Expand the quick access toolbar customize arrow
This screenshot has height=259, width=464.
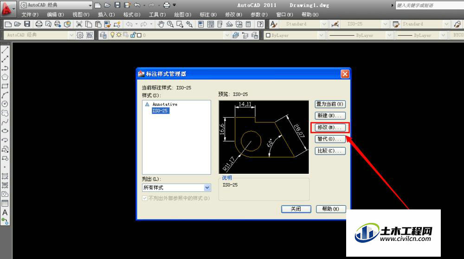click(x=174, y=5)
